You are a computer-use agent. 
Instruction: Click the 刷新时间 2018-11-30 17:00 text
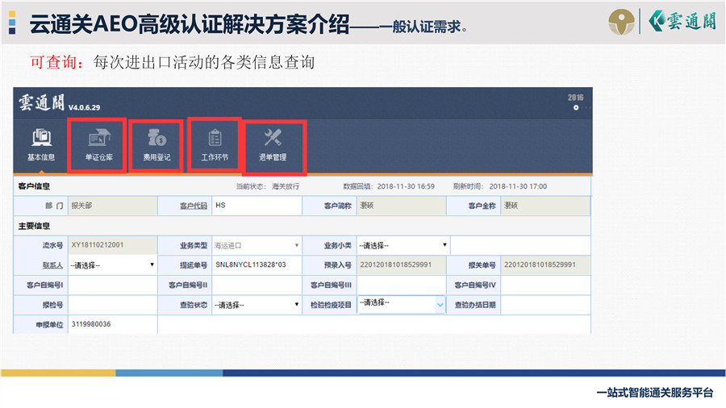click(x=500, y=186)
